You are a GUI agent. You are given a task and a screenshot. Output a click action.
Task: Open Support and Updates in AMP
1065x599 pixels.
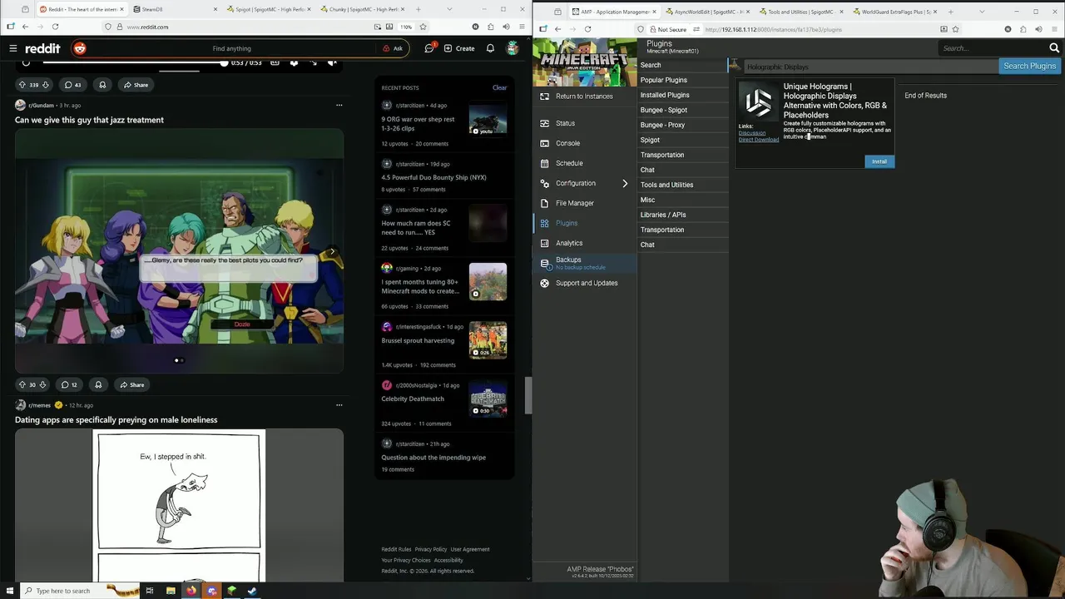click(x=584, y=283)
